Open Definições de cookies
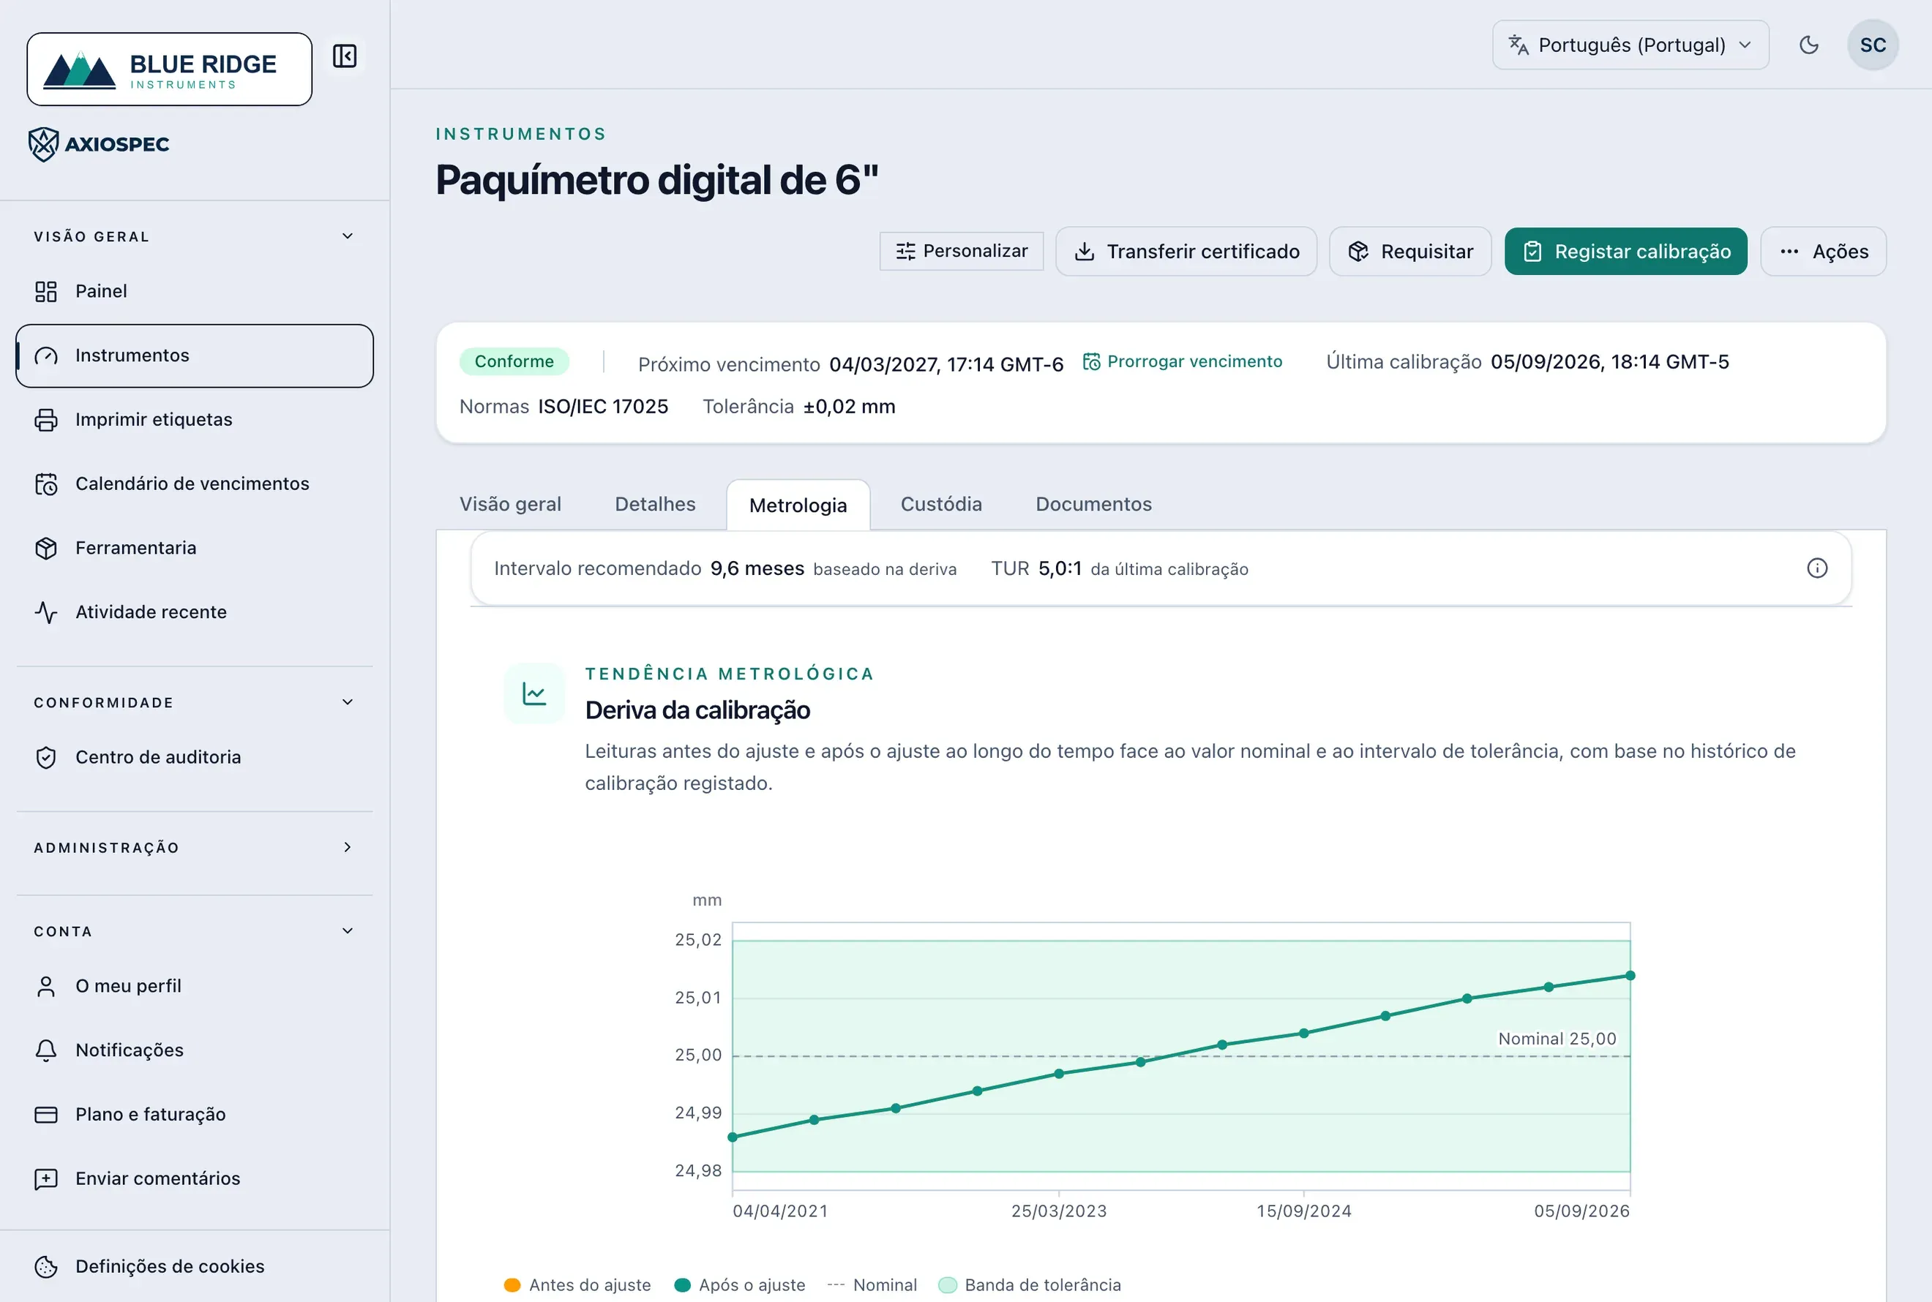 [x=195, y=1266]
